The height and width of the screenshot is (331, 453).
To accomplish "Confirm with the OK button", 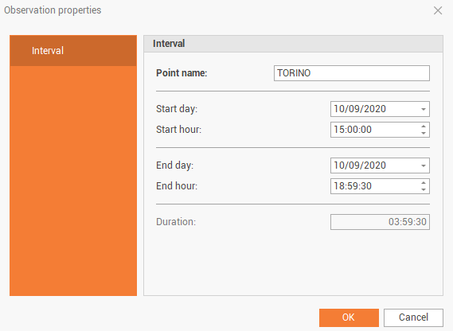I will click(x=349, y=317).
